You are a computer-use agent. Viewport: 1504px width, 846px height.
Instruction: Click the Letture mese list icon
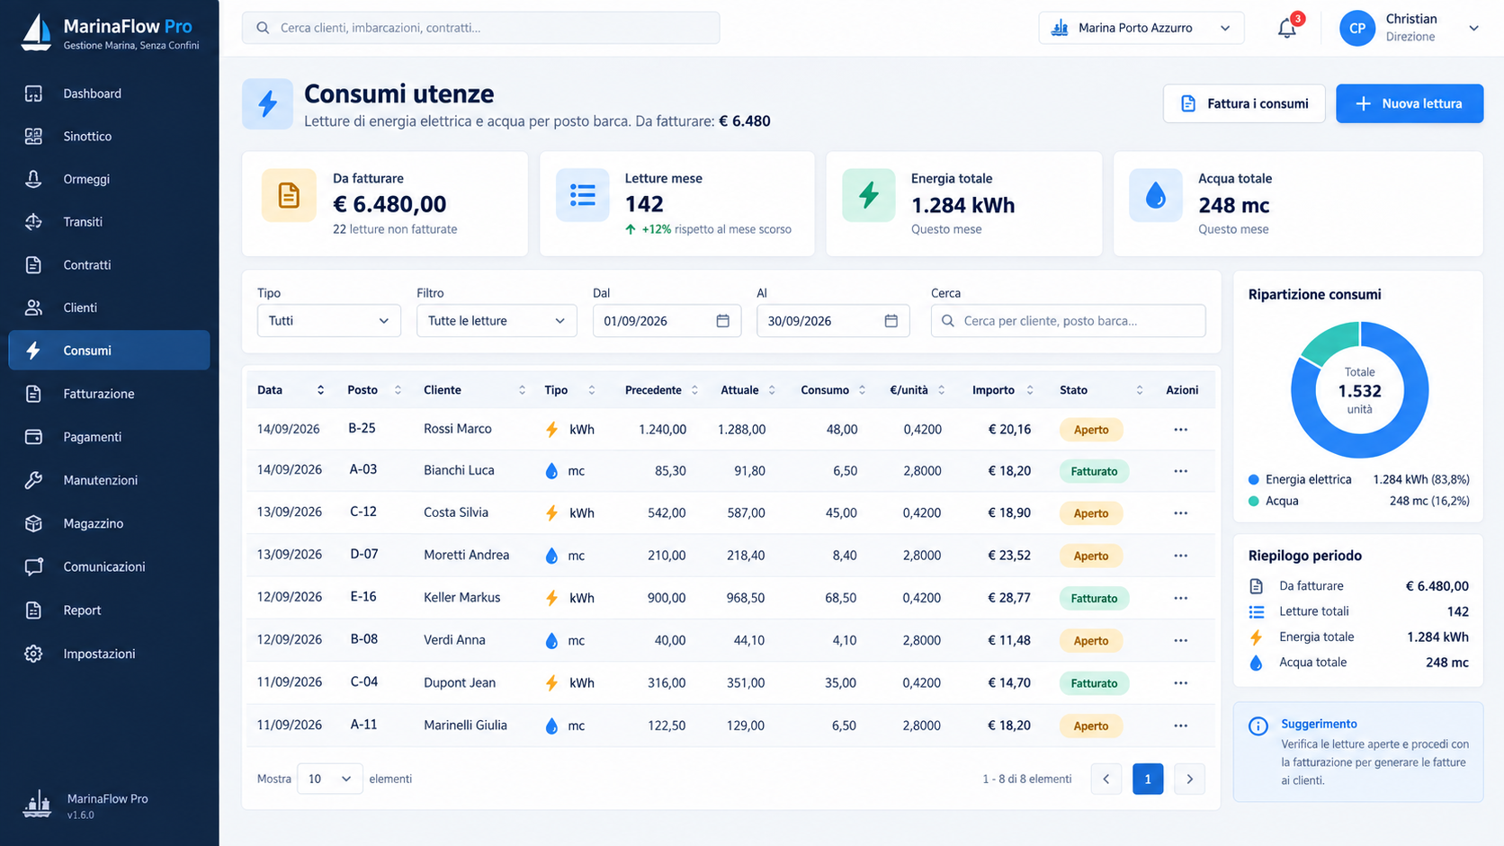[582, 195]
